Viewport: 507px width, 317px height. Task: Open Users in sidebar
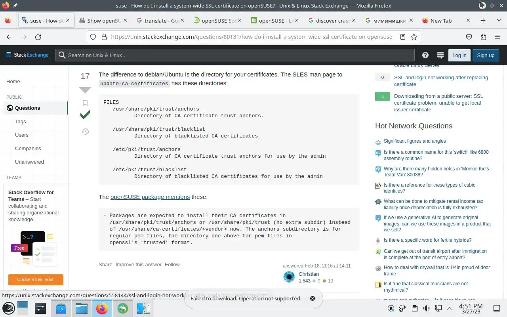coord(22,135)
